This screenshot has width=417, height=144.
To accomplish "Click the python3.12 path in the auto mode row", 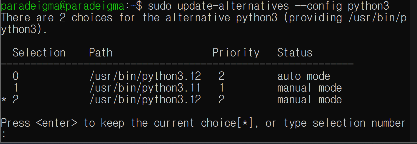I will (145, 76).
